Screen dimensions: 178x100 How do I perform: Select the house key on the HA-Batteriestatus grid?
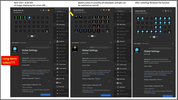pyautogui.click(x=47, y=31)
